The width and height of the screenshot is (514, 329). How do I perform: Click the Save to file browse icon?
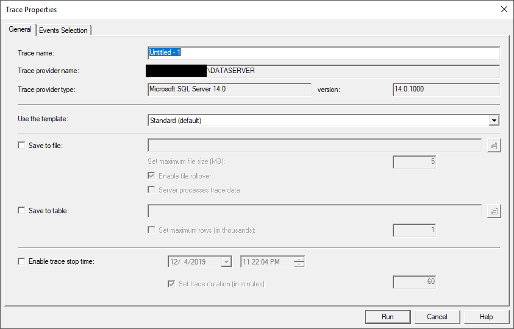tap(494, 146)
